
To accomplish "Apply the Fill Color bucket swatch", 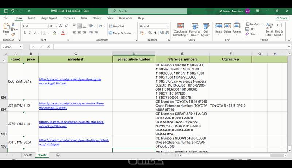I will [54, 33].
